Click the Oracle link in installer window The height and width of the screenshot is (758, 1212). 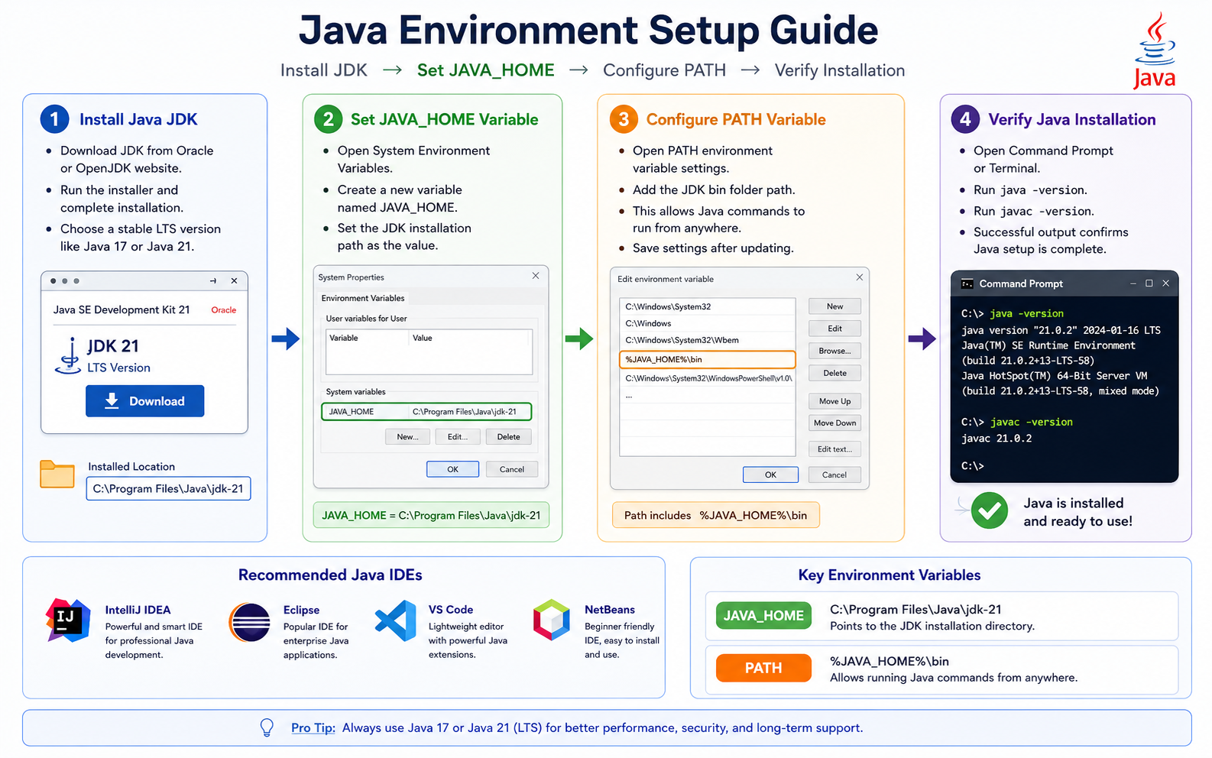(224, 310)
